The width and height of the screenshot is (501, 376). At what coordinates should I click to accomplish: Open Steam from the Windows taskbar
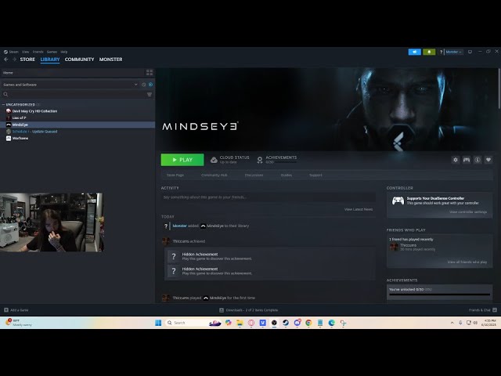pos(286,323)
